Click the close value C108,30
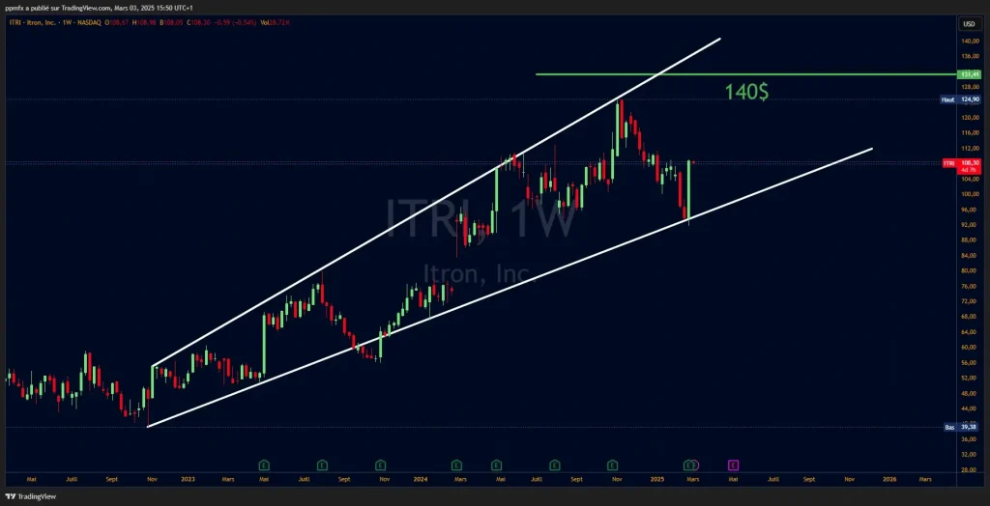 (198, 23)
